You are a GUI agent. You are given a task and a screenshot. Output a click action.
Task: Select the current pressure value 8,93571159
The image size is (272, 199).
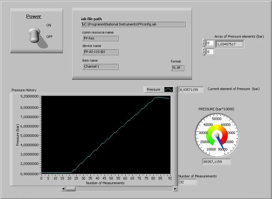191,90
